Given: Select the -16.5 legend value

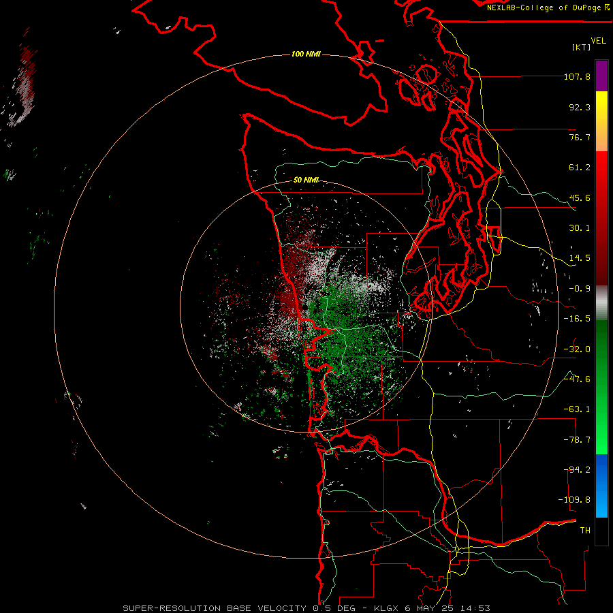Looking at the screenshot, I should pyautogui.click(x=577, y=319).
